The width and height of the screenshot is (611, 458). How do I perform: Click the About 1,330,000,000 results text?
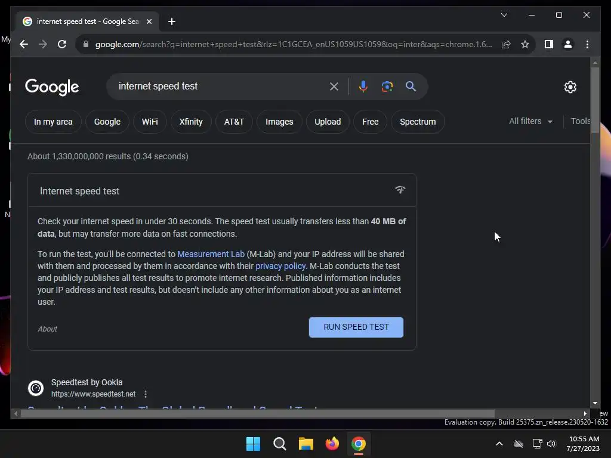pos(107,156)
